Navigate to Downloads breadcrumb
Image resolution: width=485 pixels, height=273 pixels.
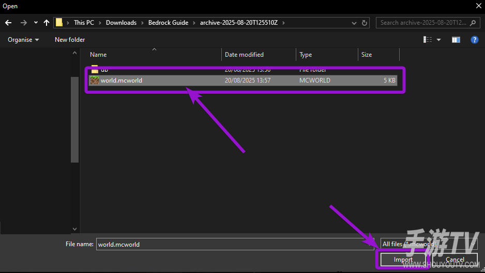(x=121, y=23)
